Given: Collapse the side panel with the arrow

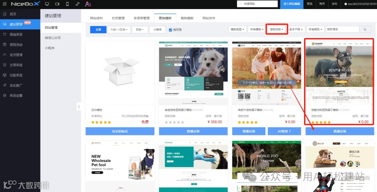Looking at the screenshot, I should click(x=79, y=107).
